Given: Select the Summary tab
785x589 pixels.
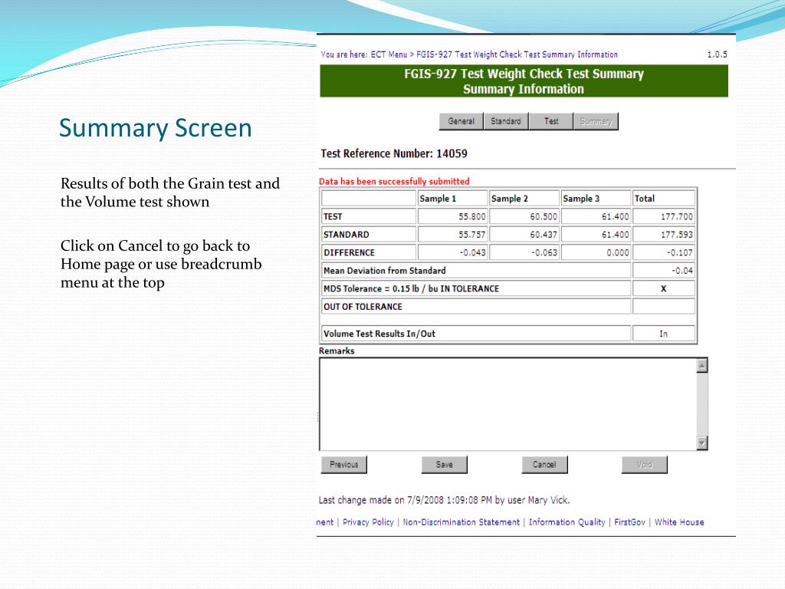Looking at the screenshot, I should (x=596, y=121).
